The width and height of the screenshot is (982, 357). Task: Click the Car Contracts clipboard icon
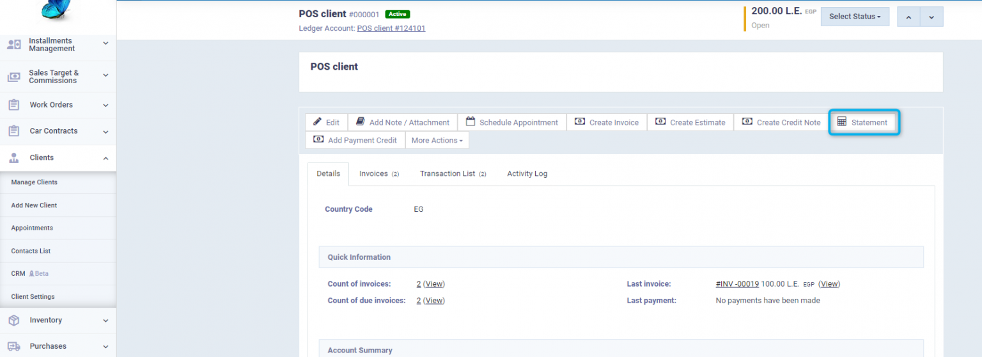tap(13, 131)
